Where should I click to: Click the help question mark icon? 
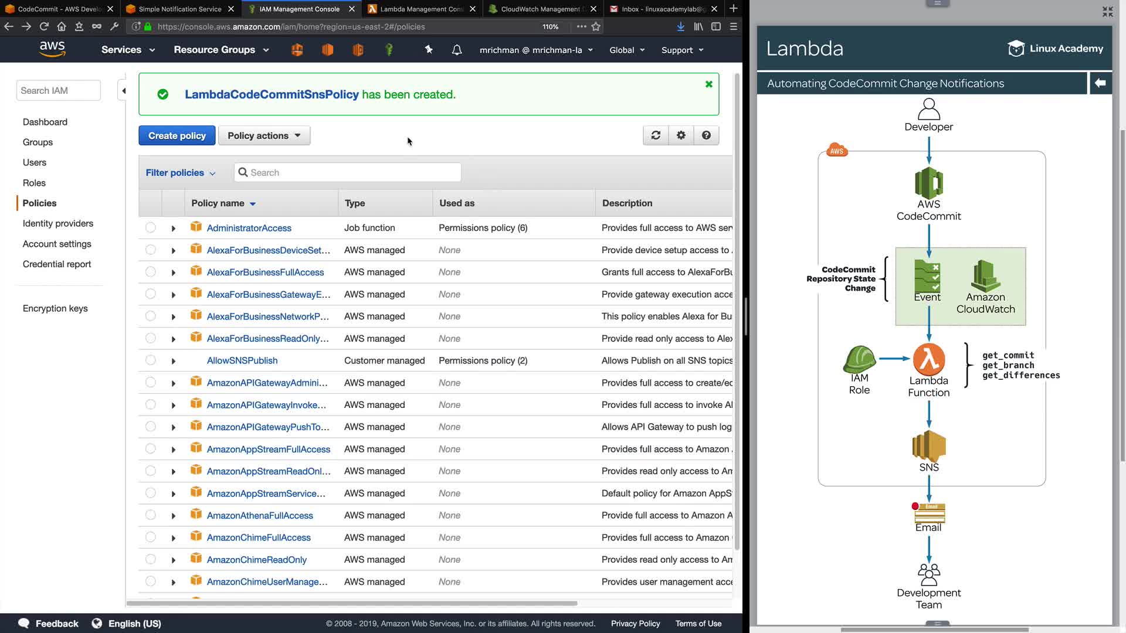(x=706, y=135)
